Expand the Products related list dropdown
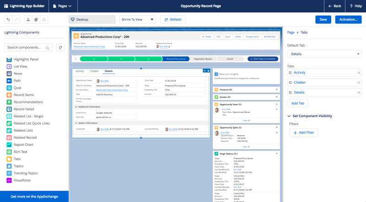The height and width of the screenshot is (202, 366). pyautogui.click(x=277, y=90)
